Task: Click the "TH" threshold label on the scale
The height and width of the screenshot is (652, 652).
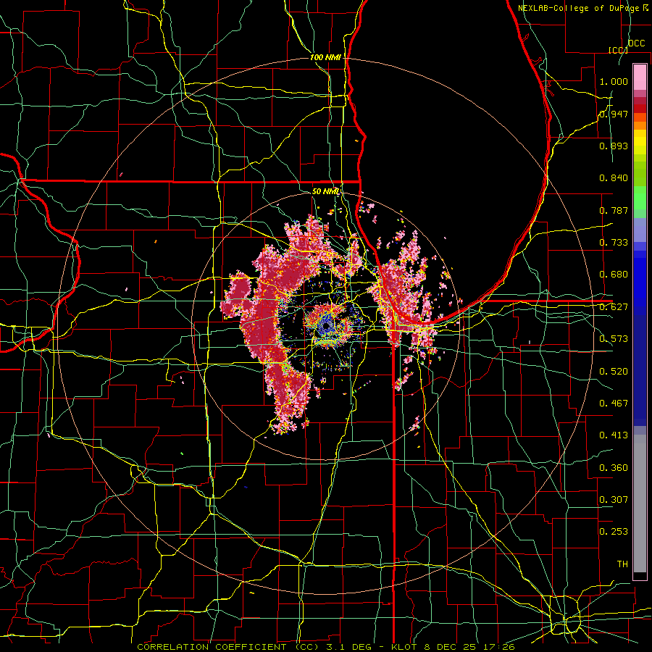Action: (x=622, y=564)
